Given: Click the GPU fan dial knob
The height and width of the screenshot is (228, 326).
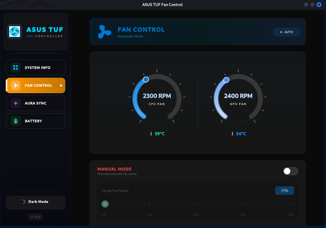Looking at the screenshot, I should [226, 80].
